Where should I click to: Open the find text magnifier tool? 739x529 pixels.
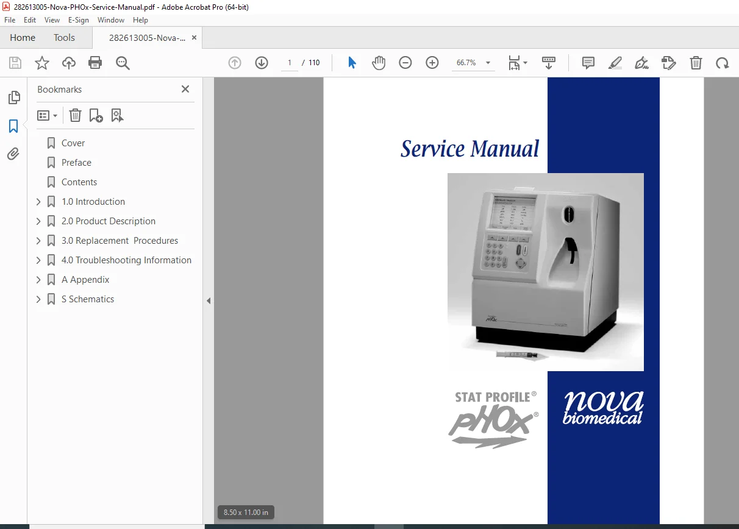123,63
